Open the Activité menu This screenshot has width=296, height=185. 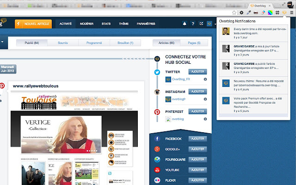click(66, 24)
